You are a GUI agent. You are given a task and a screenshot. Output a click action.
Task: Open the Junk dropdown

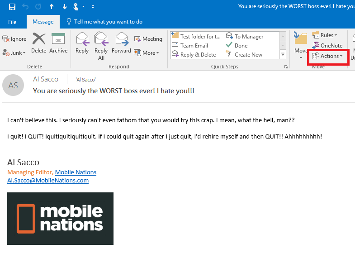click(14, 53)
